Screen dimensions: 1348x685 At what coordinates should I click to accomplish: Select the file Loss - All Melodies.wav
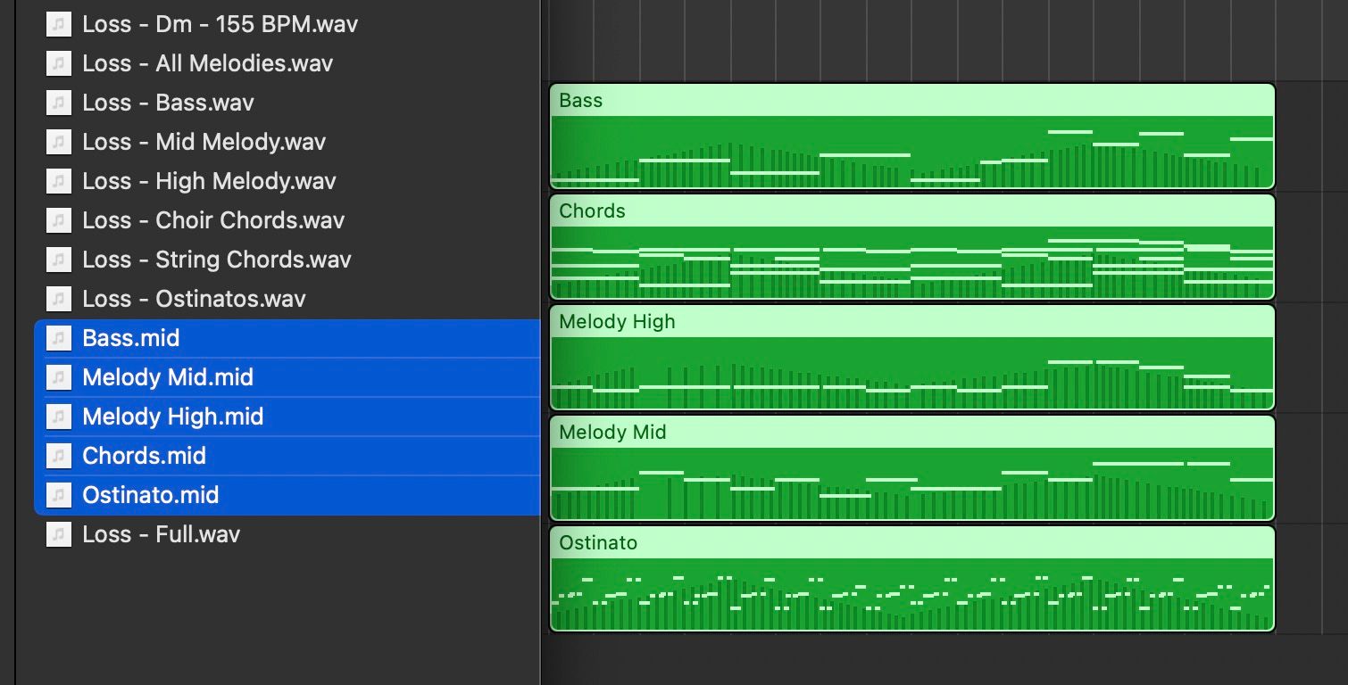(x=207, y=63)
